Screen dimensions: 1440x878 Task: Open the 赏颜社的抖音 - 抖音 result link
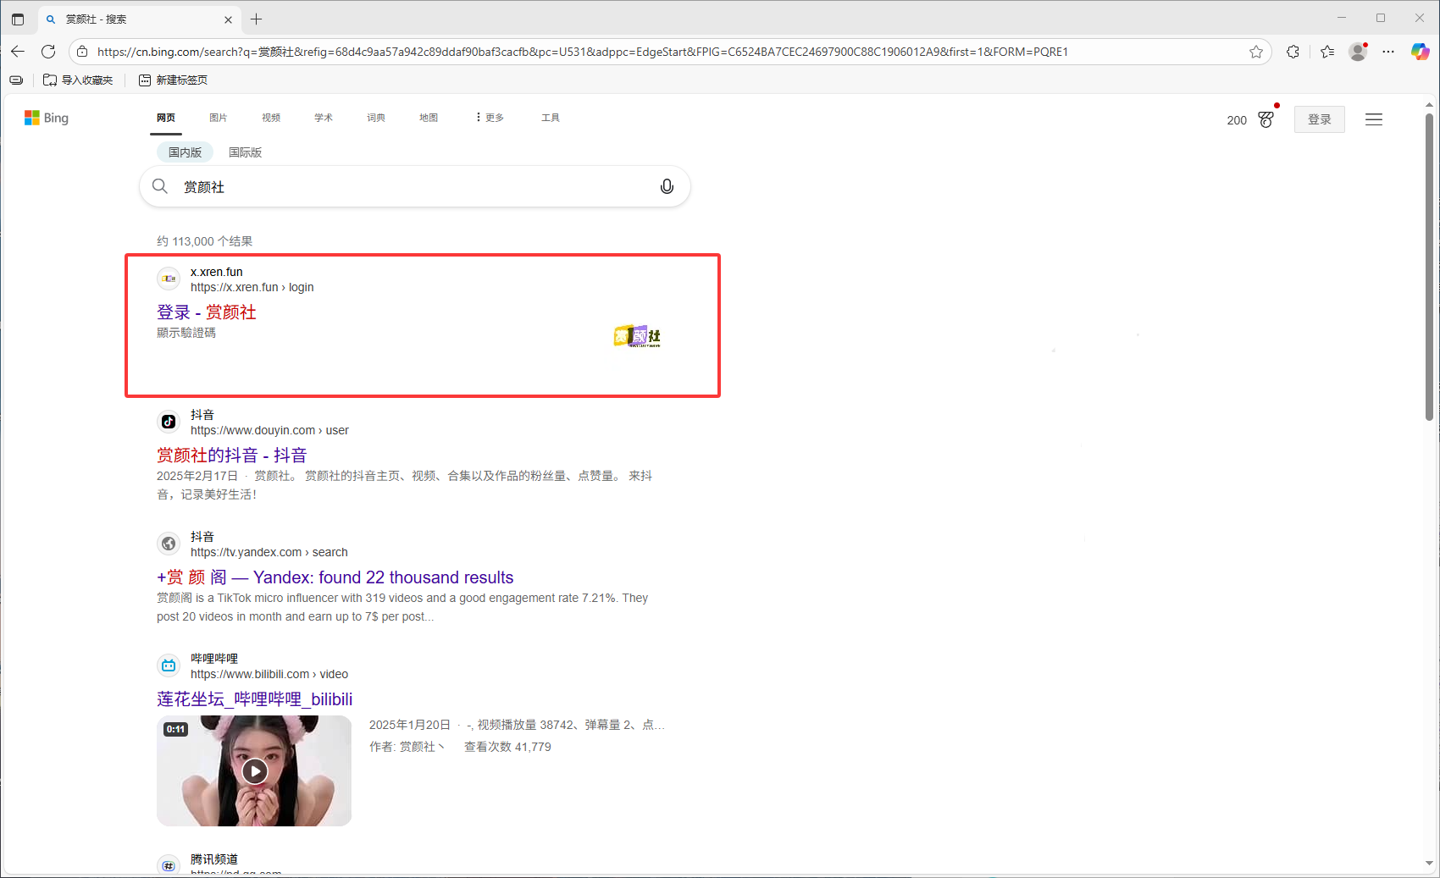[231, 456]
